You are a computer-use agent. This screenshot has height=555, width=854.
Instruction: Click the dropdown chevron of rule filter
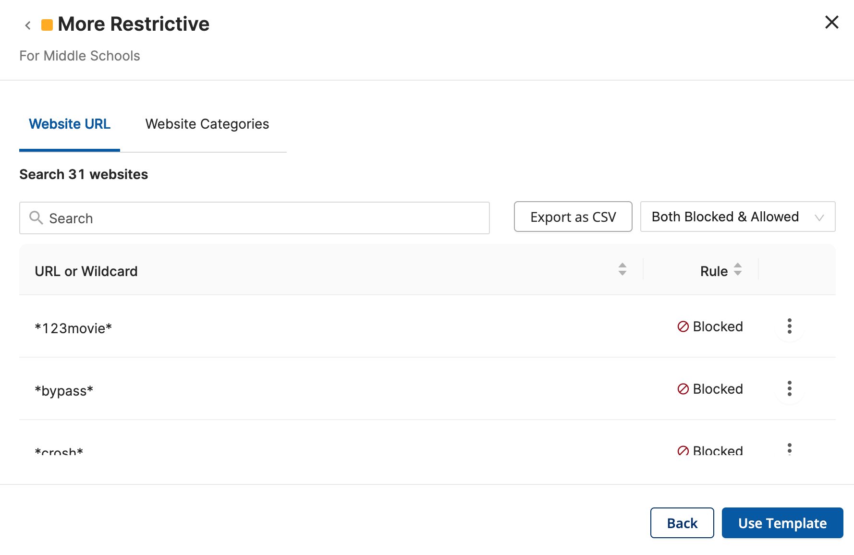819,218
